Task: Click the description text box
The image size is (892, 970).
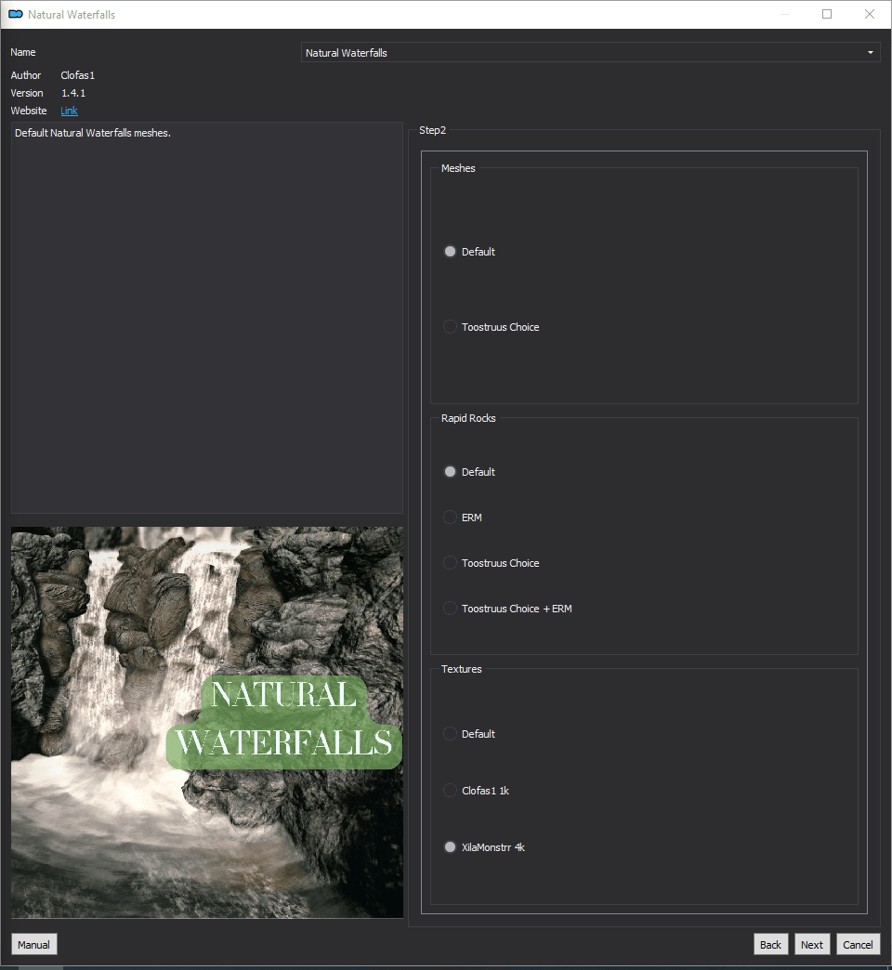Action: tap(207, 318)
